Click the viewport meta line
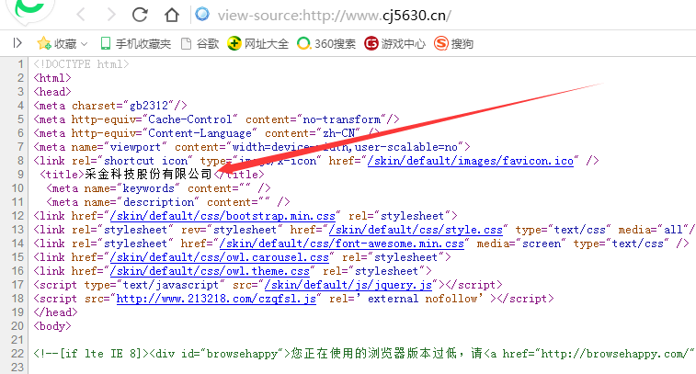Screen dimensions: 696x374 pos(252,147)
